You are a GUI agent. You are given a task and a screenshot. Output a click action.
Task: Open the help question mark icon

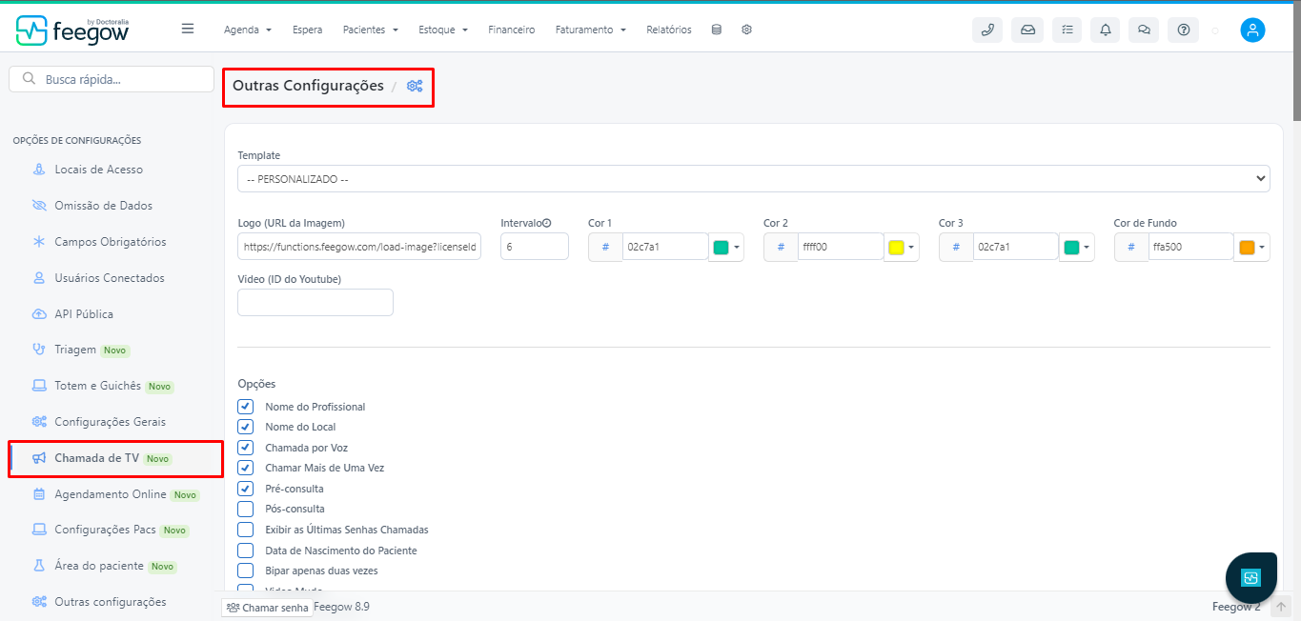pos(1184,30)
